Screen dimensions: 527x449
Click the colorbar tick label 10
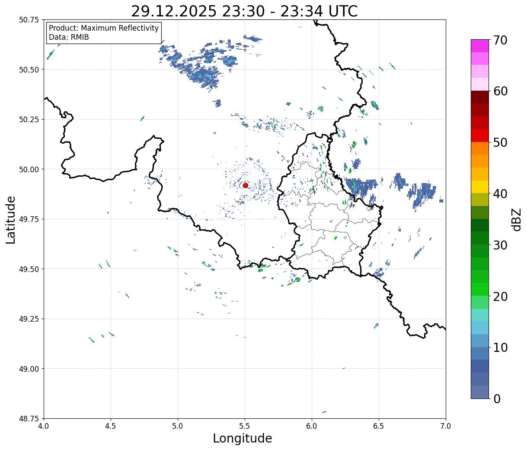click(x=500, y=348)
